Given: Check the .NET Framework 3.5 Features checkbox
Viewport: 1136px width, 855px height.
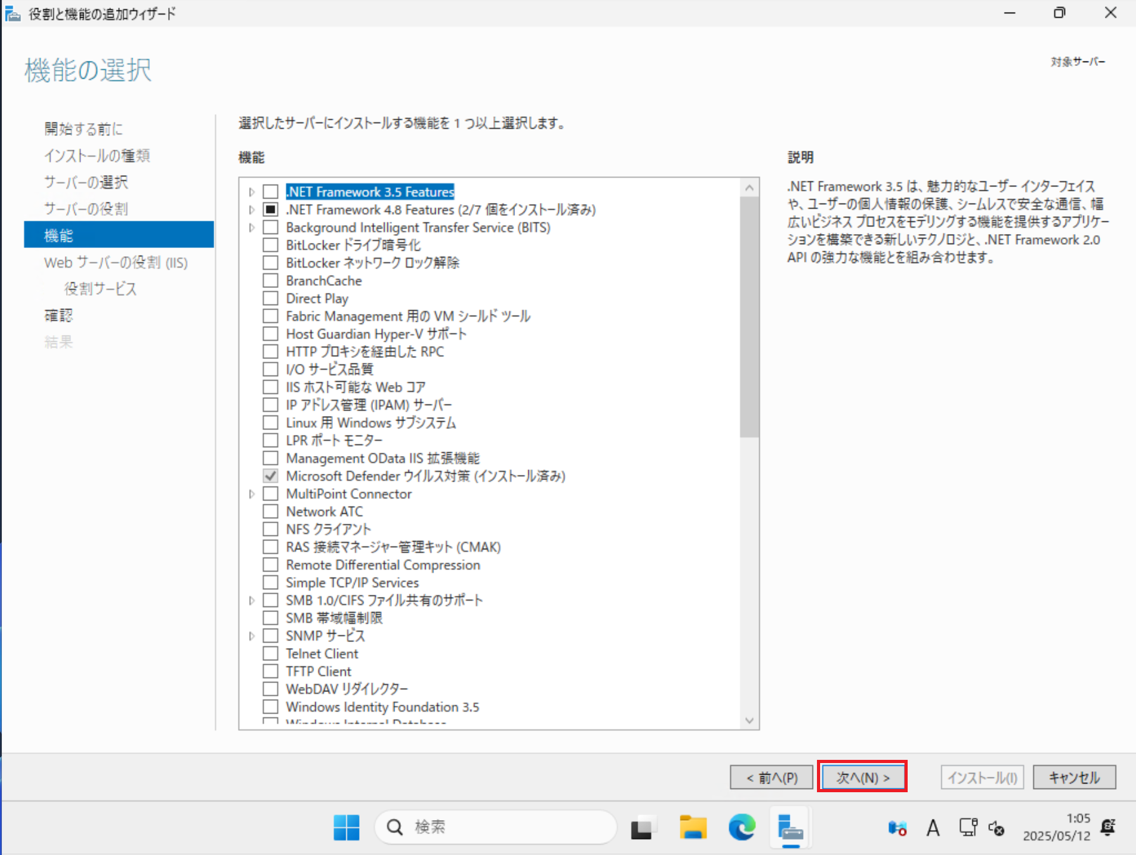Looking at the screenshot, I should tap(271, 192).
